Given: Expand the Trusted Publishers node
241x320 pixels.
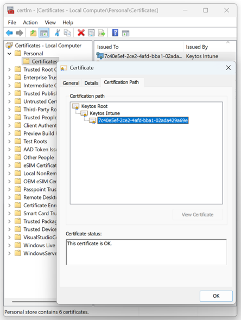Looking at the screenshot, I should coord(9,93).
